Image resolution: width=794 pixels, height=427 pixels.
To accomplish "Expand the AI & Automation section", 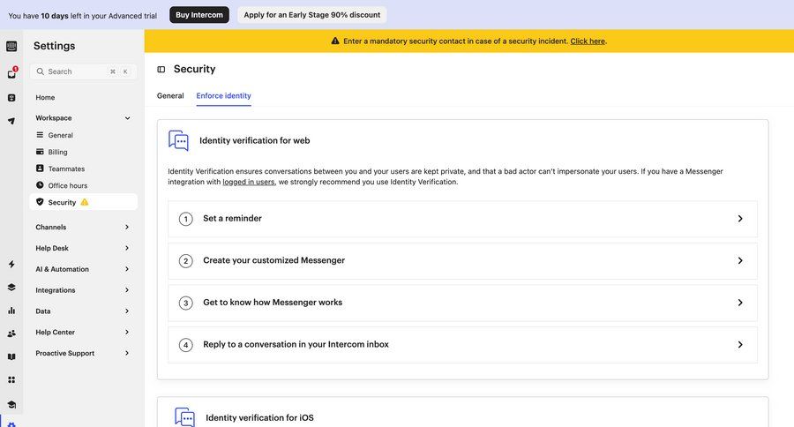I will tap(127, 269).
